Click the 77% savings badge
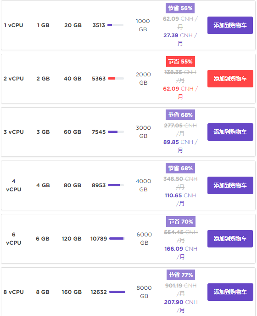Viewport: 257px width, 316px height. click(x=181, y=275)
